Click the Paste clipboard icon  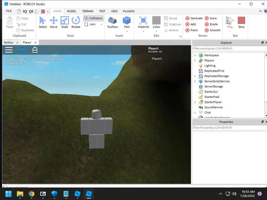(10, 22)
